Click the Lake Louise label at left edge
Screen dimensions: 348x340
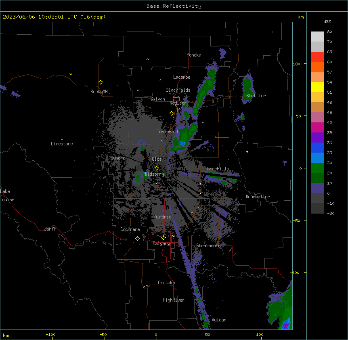tap(7, 195)
